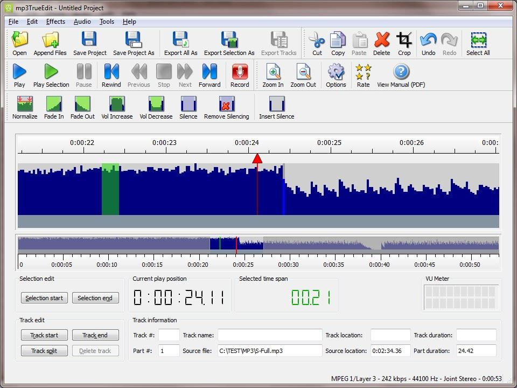Click the Part duration field
Screen dimensions: 517x388
click(476, 351)
